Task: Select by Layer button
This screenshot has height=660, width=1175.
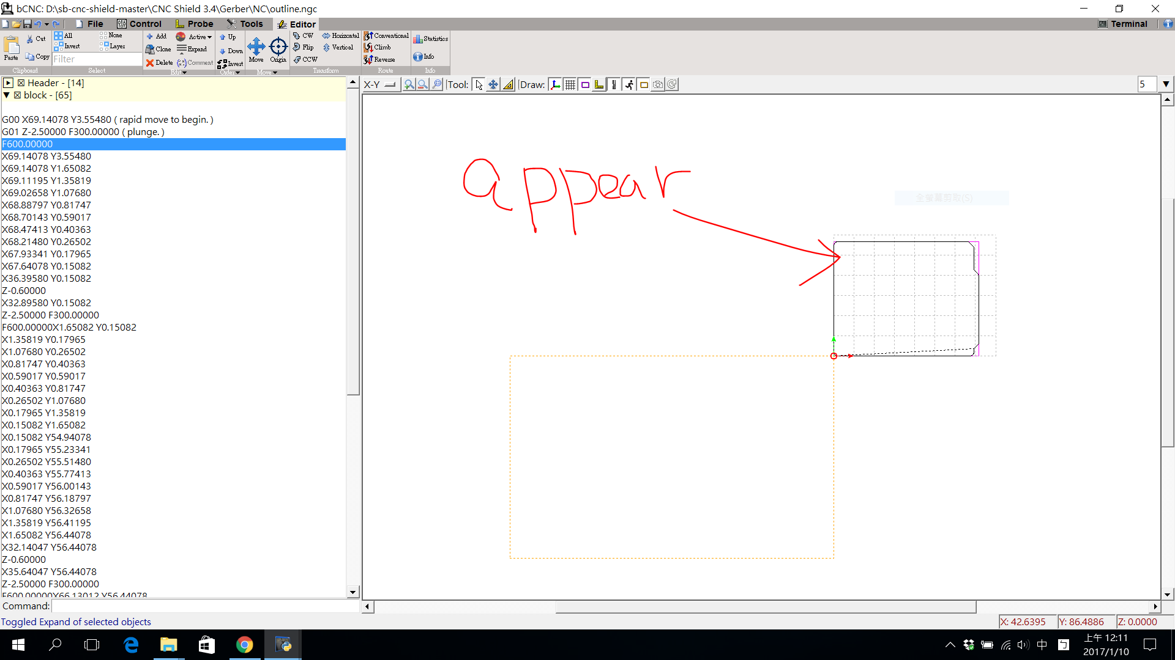Action: click(113, 46)
